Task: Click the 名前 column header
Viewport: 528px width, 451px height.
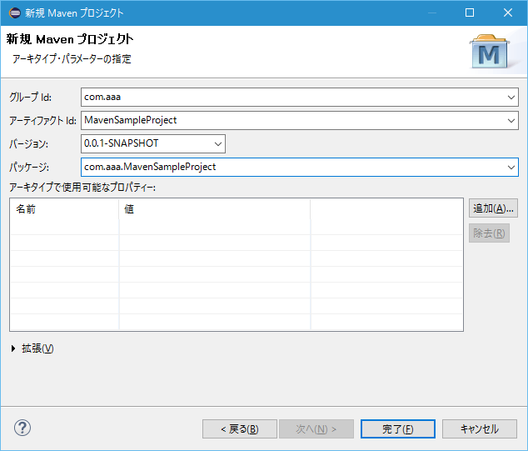Action: coord(64,209)
